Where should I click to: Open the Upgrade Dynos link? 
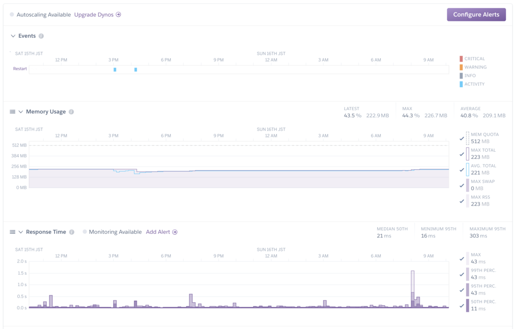click(93, 15)
